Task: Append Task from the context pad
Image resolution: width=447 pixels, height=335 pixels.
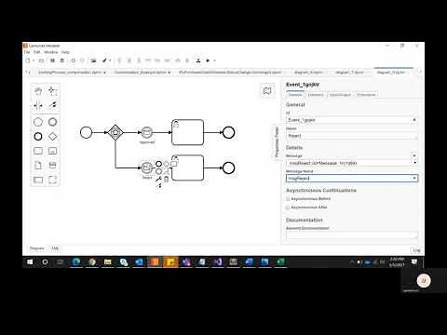Action: (x=174, y=164)
